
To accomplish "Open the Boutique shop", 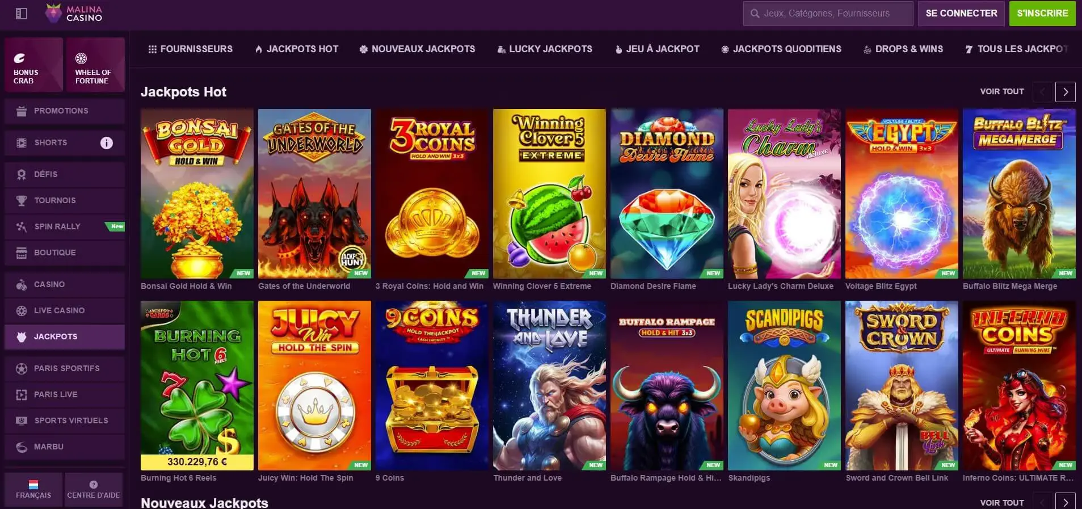I will coord(65,253).
